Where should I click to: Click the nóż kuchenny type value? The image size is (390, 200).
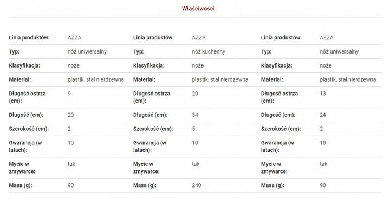click(209, 51)
